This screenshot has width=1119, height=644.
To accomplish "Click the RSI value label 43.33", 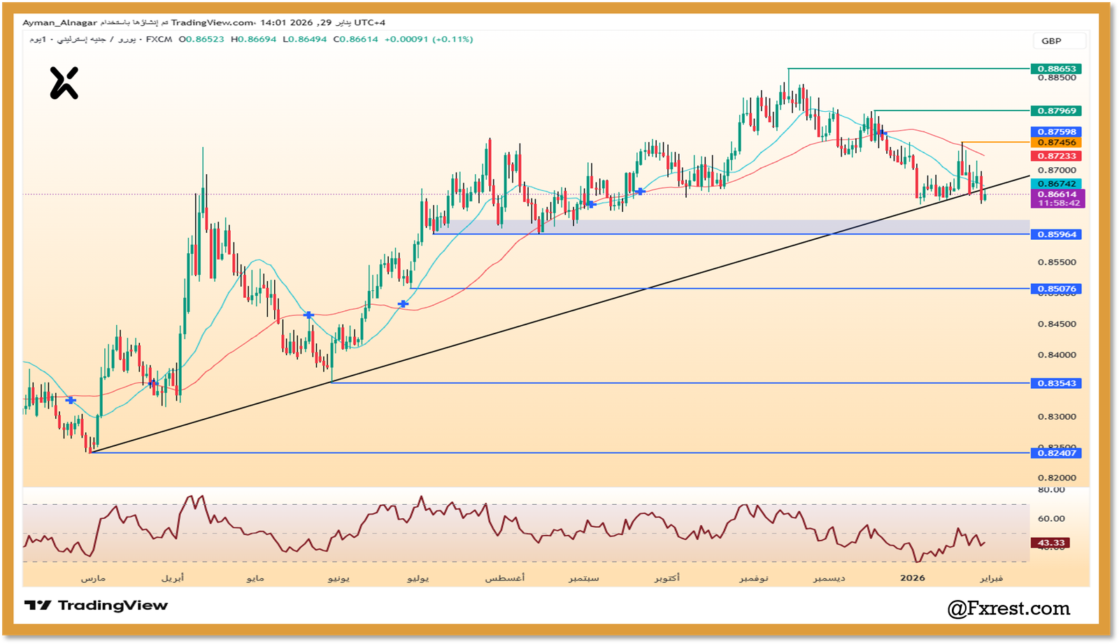I will 1050,543.
